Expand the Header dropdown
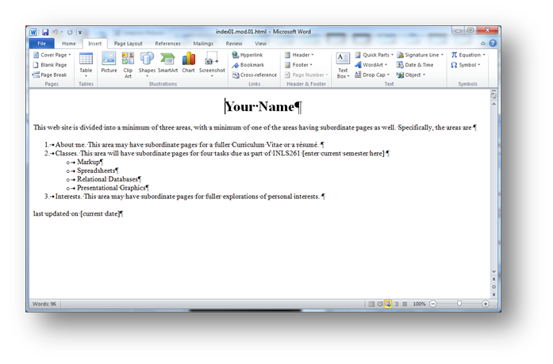 coord(298,55)
